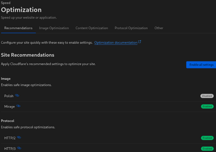Select the HTTP/3 row label

pos(10,149)
